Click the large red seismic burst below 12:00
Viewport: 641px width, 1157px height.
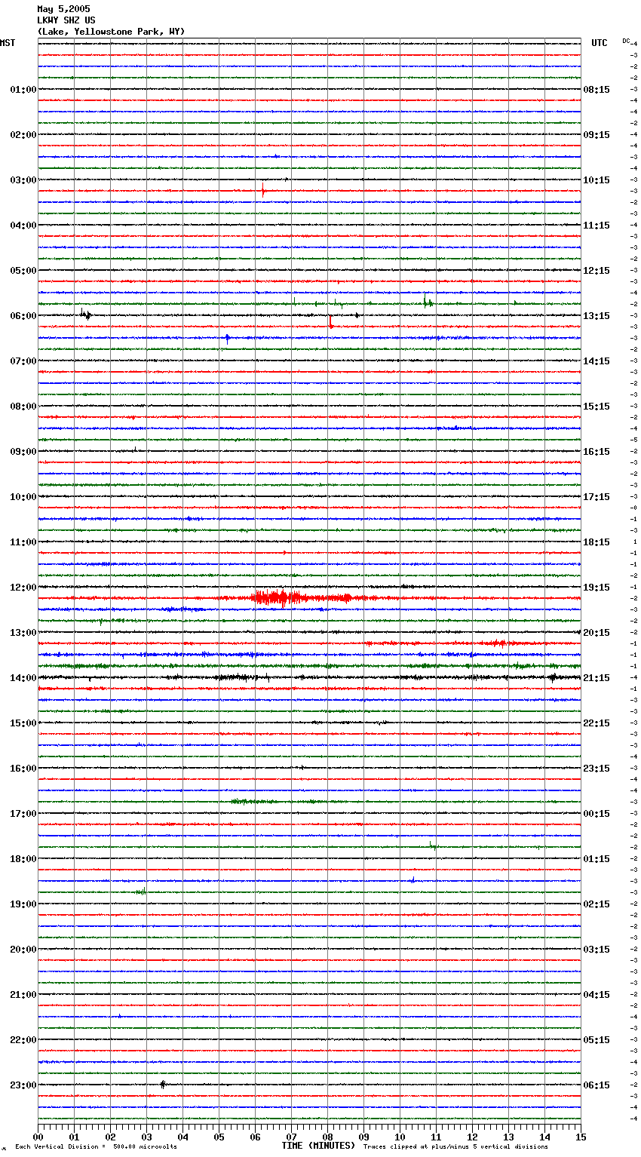[x=282, y=598]
